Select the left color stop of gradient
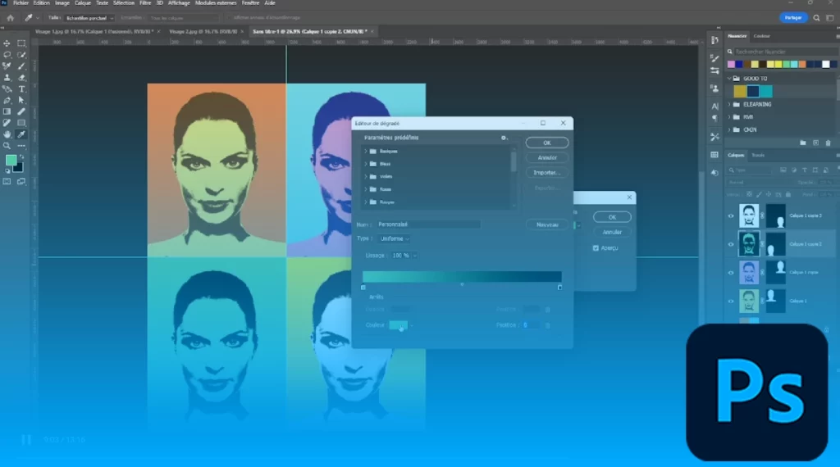 pos(363,288)
